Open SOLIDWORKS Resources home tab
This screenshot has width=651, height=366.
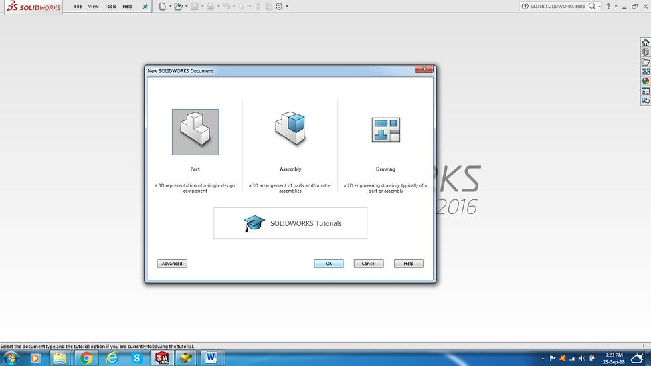pos(646,43)
